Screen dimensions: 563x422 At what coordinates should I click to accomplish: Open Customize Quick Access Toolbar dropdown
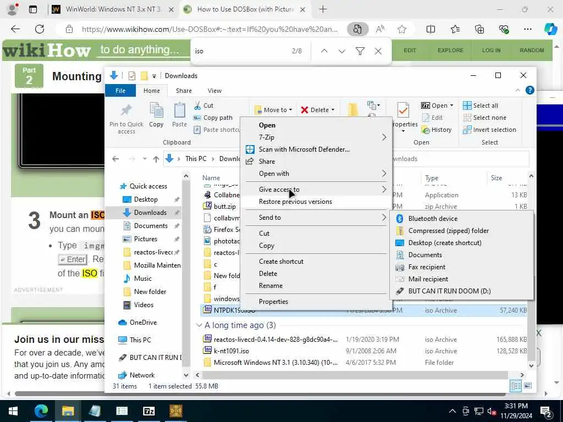pos(154,76)
